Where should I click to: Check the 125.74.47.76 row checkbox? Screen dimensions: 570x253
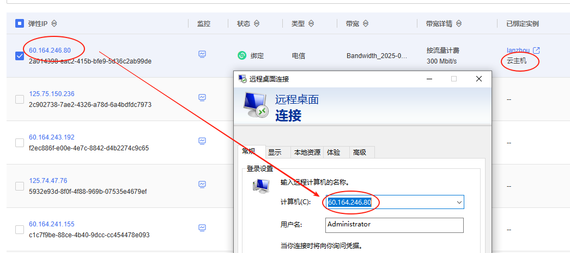point(20,186)
